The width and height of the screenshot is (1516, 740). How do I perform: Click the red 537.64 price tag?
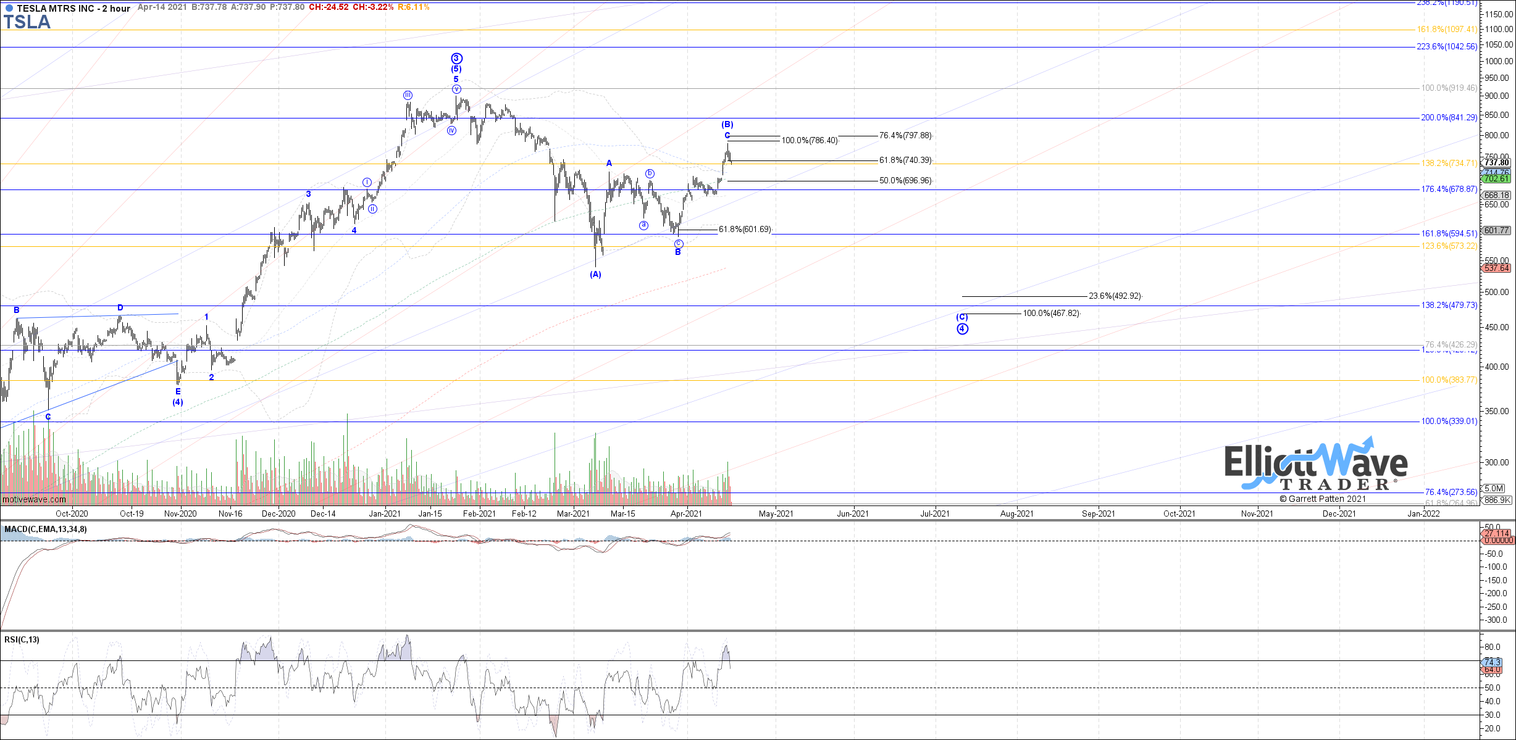[x=1497, y=268]
